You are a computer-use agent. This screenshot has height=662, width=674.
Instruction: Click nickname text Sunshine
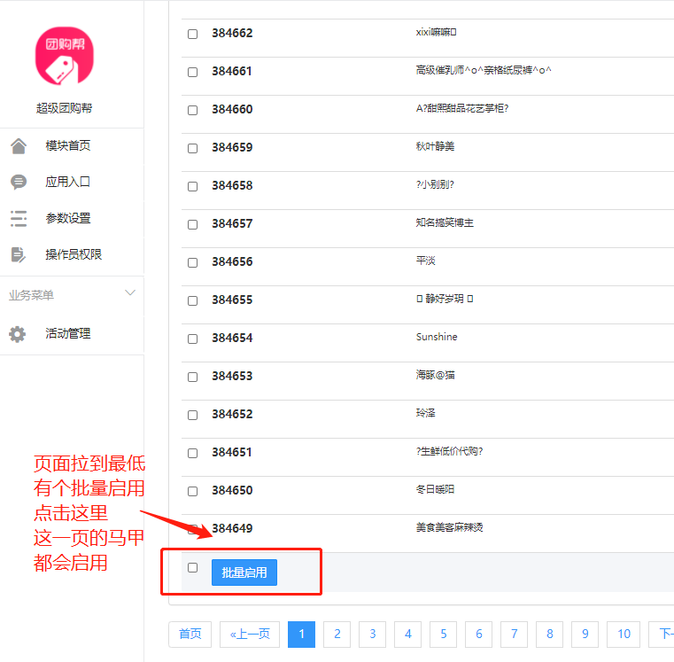coord(437,337)
